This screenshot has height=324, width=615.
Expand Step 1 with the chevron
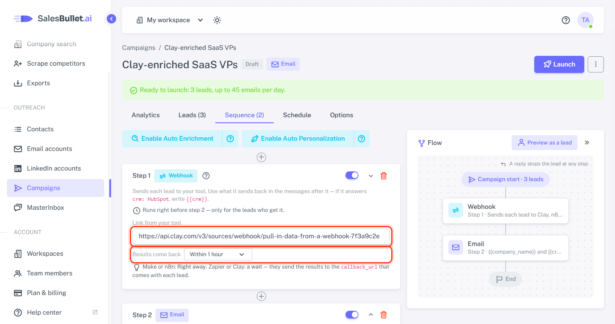tap(371, 176)
